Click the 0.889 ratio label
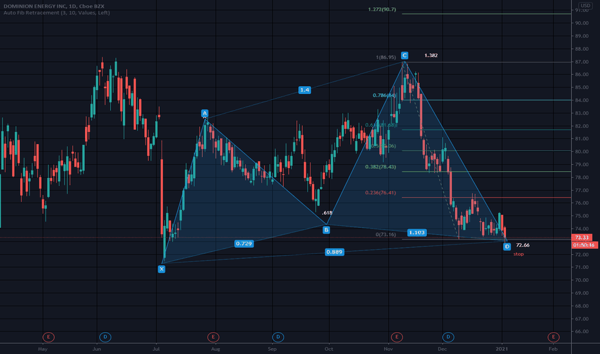This screenshot has height=354, width=600. (x=334, y=252)
